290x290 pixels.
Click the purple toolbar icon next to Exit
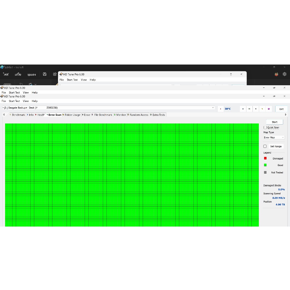269,109
